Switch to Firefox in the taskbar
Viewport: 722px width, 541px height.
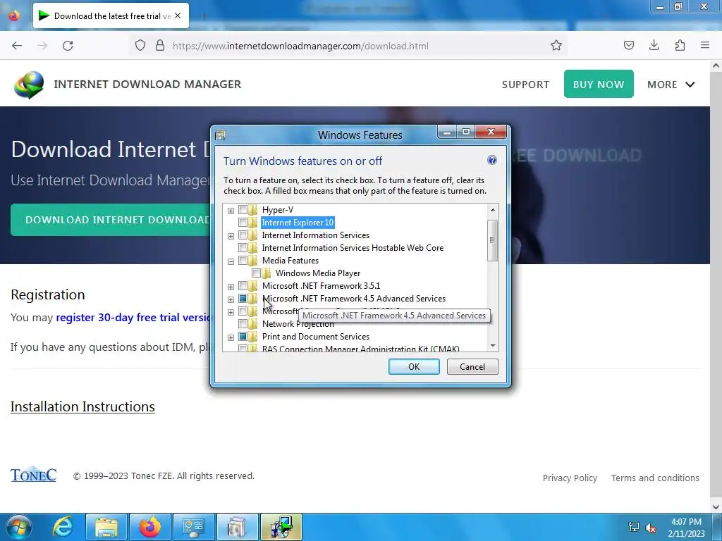click(150, 527)
